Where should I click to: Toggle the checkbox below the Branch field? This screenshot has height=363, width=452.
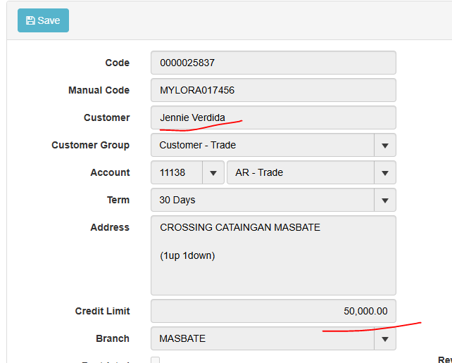pyautogui.click(x=156, y=360)
